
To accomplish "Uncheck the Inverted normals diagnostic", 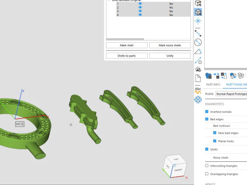I will click(207, 112).
